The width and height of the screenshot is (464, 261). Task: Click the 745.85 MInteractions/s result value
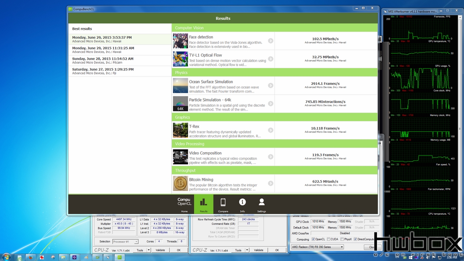325,101
